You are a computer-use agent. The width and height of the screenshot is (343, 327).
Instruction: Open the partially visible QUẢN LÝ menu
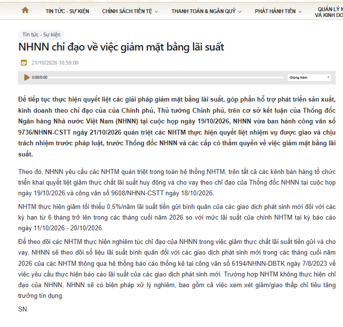tap(329, 12)
